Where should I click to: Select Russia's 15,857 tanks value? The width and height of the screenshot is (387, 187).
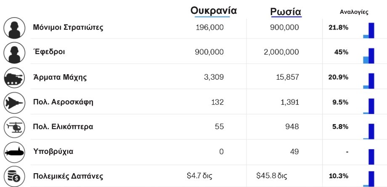click(x=287, y=77)
